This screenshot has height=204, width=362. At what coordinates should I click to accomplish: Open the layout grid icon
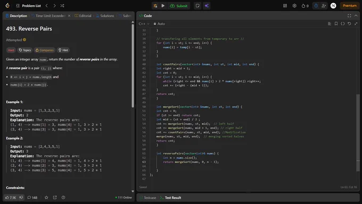point(285,6)
